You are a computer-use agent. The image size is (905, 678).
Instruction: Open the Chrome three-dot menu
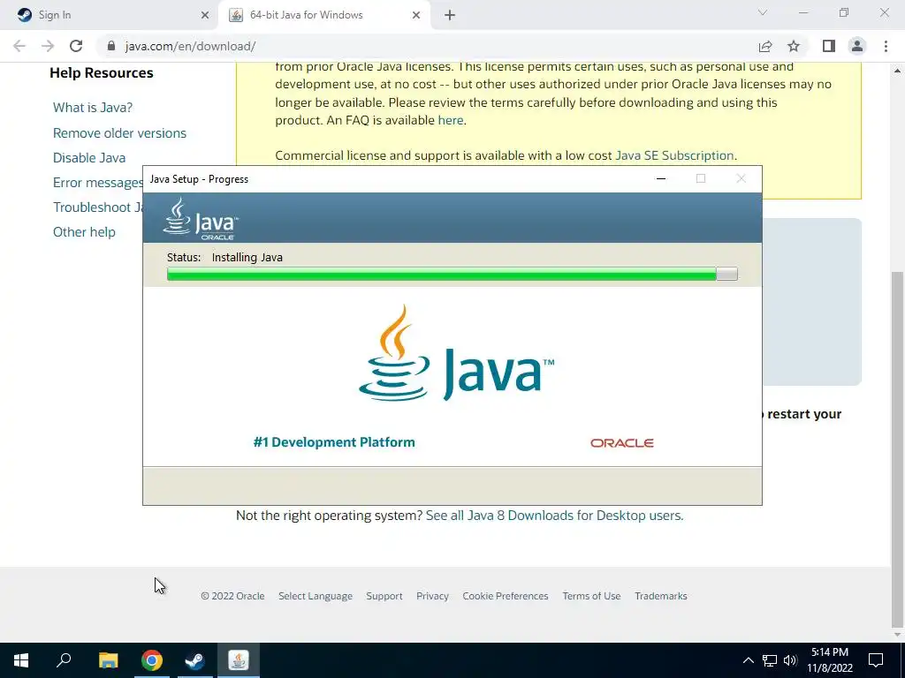point(886,46)
